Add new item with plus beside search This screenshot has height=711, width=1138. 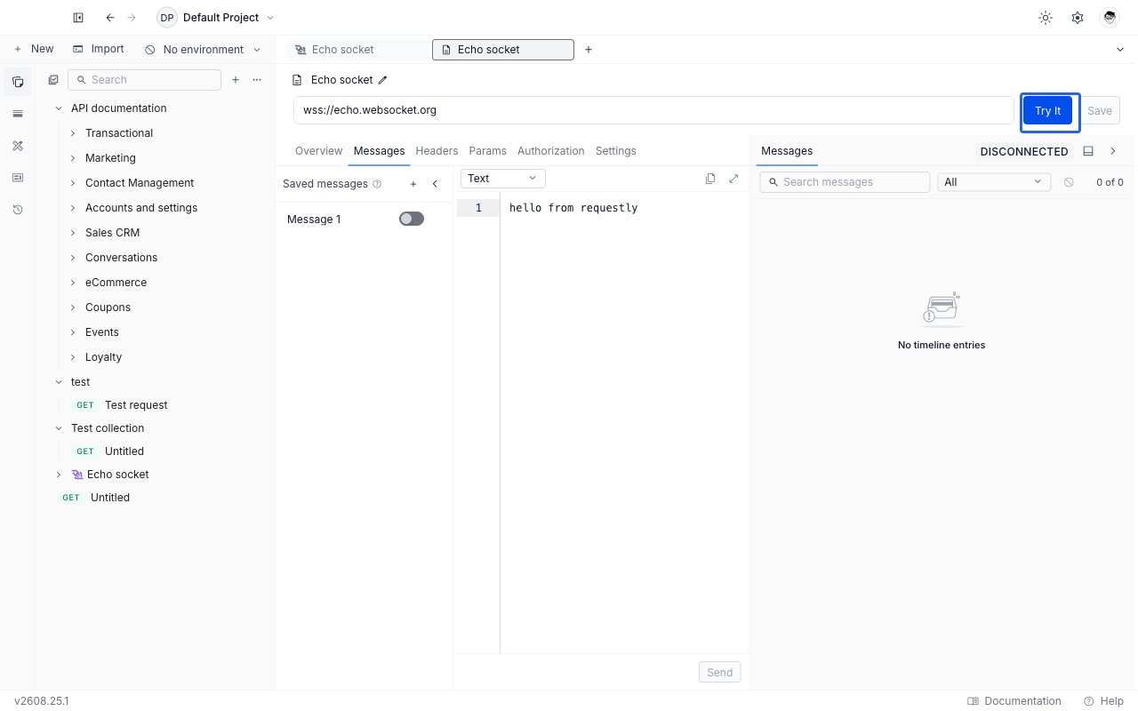[x=236, y=80]
